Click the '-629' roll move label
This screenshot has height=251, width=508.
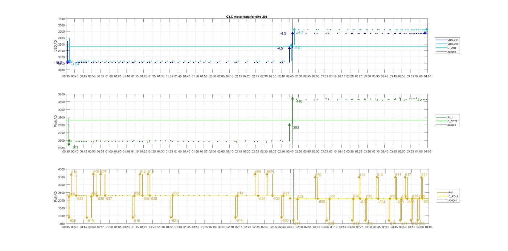(x=72, y=221)
